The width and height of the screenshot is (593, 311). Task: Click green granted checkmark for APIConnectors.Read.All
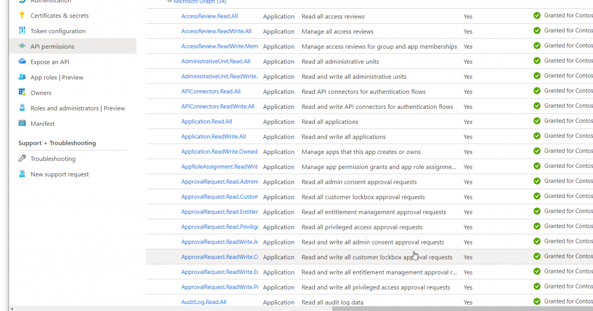(537, 91)
